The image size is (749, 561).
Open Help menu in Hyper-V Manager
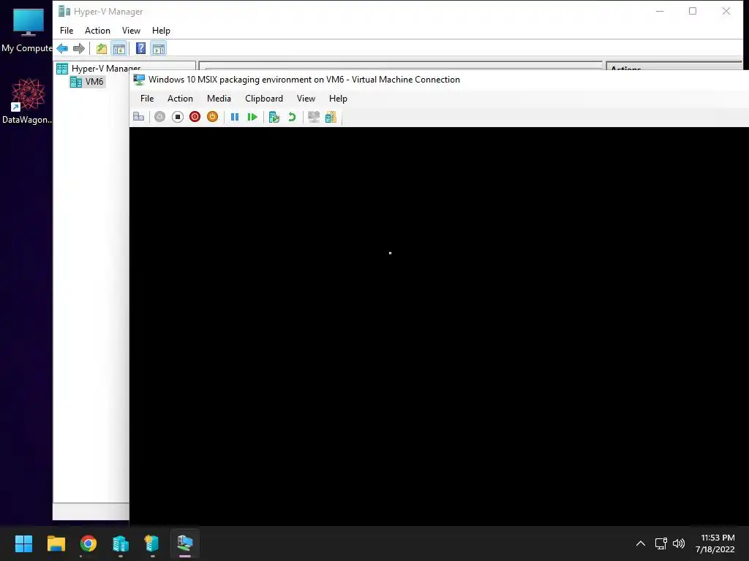pyautogui.click(x=161, y=31)
